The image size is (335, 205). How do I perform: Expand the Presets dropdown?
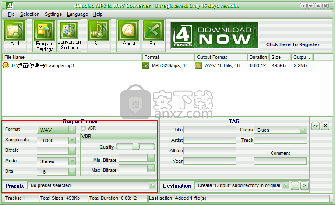pos(152,185)
